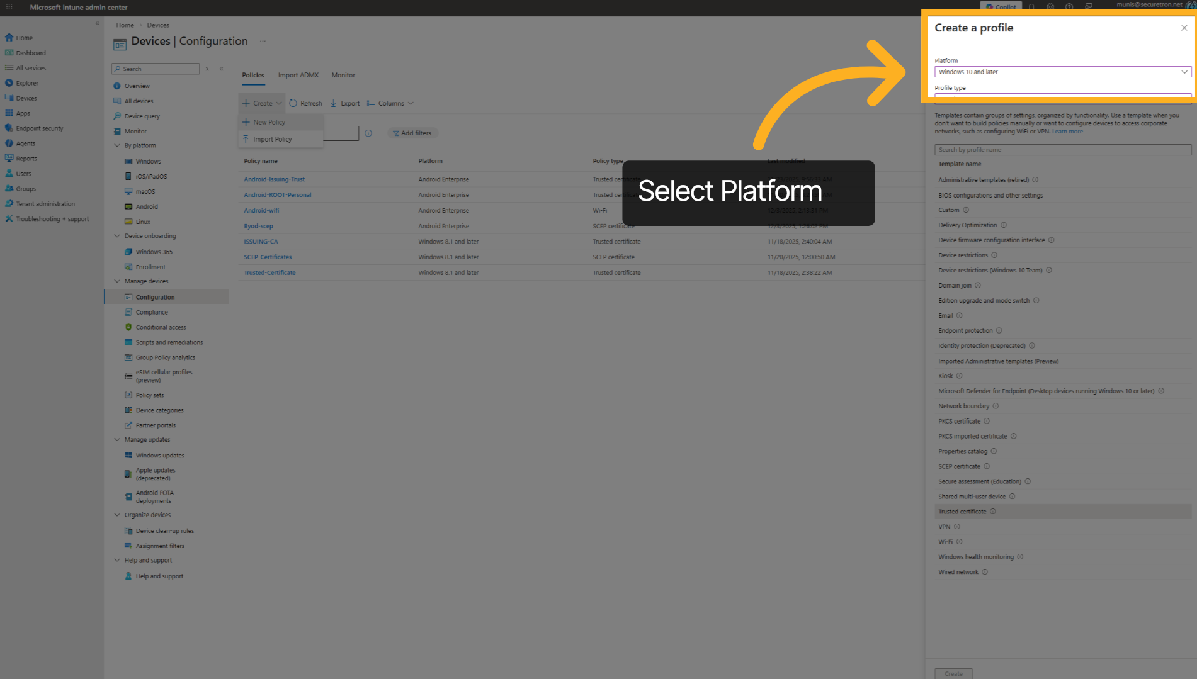
Task: Select Groups in the sidebar
Action: [25, 188]
